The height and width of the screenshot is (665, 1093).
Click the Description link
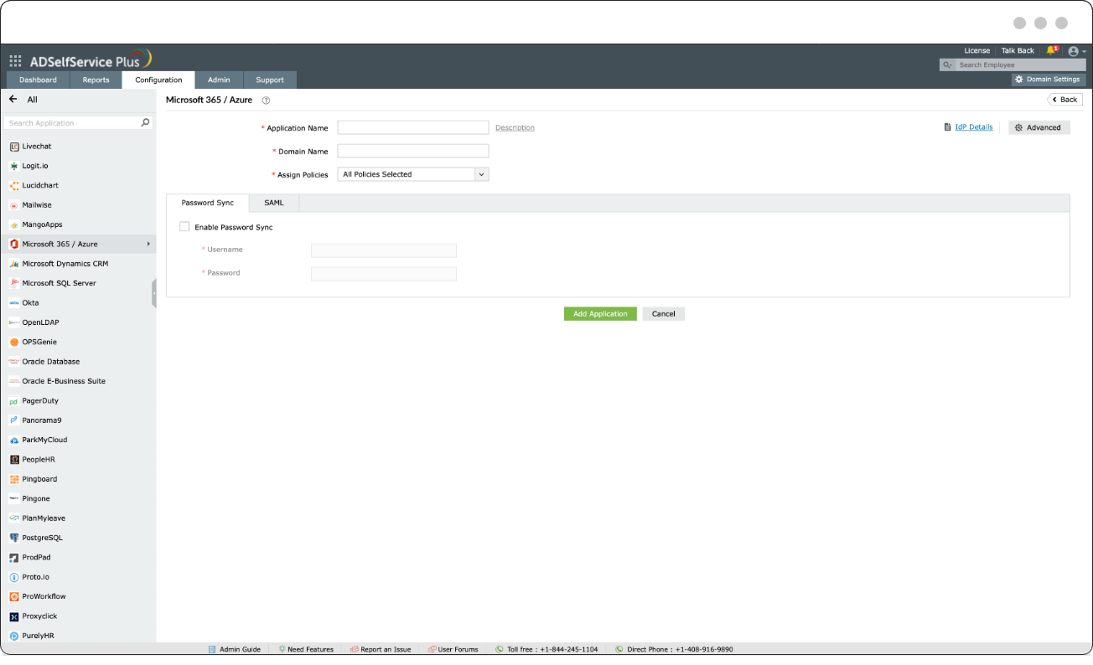click(515, 128)
